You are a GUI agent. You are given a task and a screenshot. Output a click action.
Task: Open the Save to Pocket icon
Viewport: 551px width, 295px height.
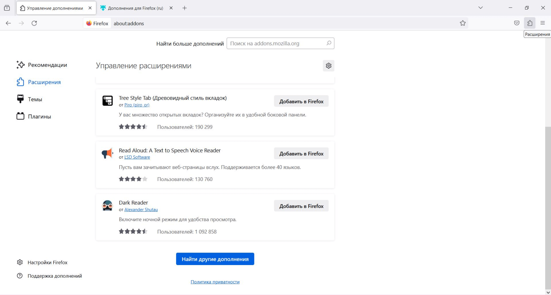point(517,23)
